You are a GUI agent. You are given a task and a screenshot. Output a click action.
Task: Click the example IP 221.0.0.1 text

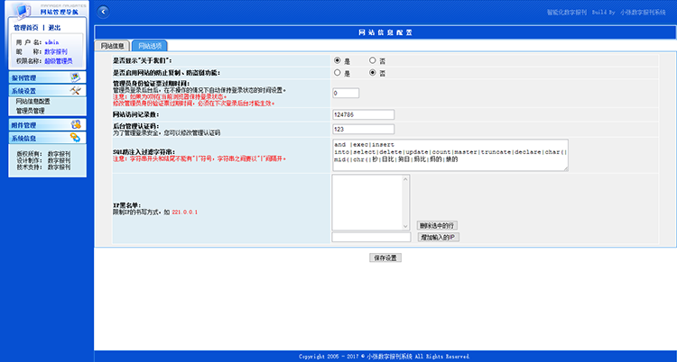[185, 213]
